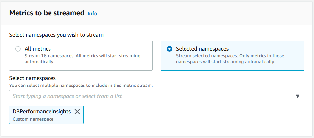Open the namespace list dropdown arrow
Viewport: 314px width, 138px height.
pos(297,96)
